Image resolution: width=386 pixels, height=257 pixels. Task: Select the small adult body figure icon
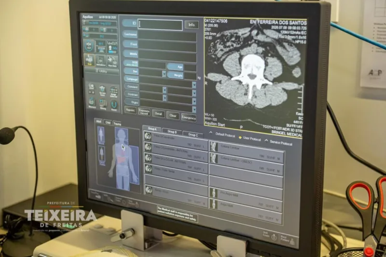101,135
